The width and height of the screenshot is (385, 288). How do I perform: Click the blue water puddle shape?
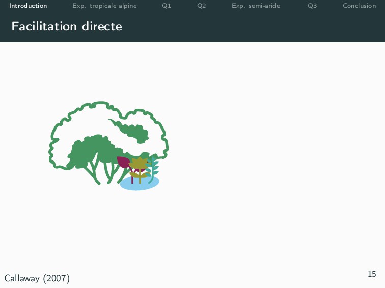[140, 184]
